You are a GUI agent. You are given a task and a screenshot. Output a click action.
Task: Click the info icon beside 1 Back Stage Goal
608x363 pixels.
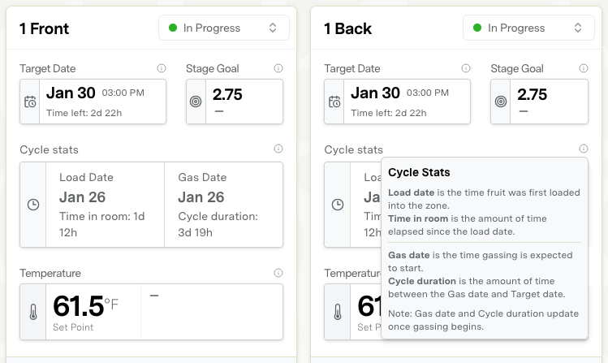[x=583, y=69]
